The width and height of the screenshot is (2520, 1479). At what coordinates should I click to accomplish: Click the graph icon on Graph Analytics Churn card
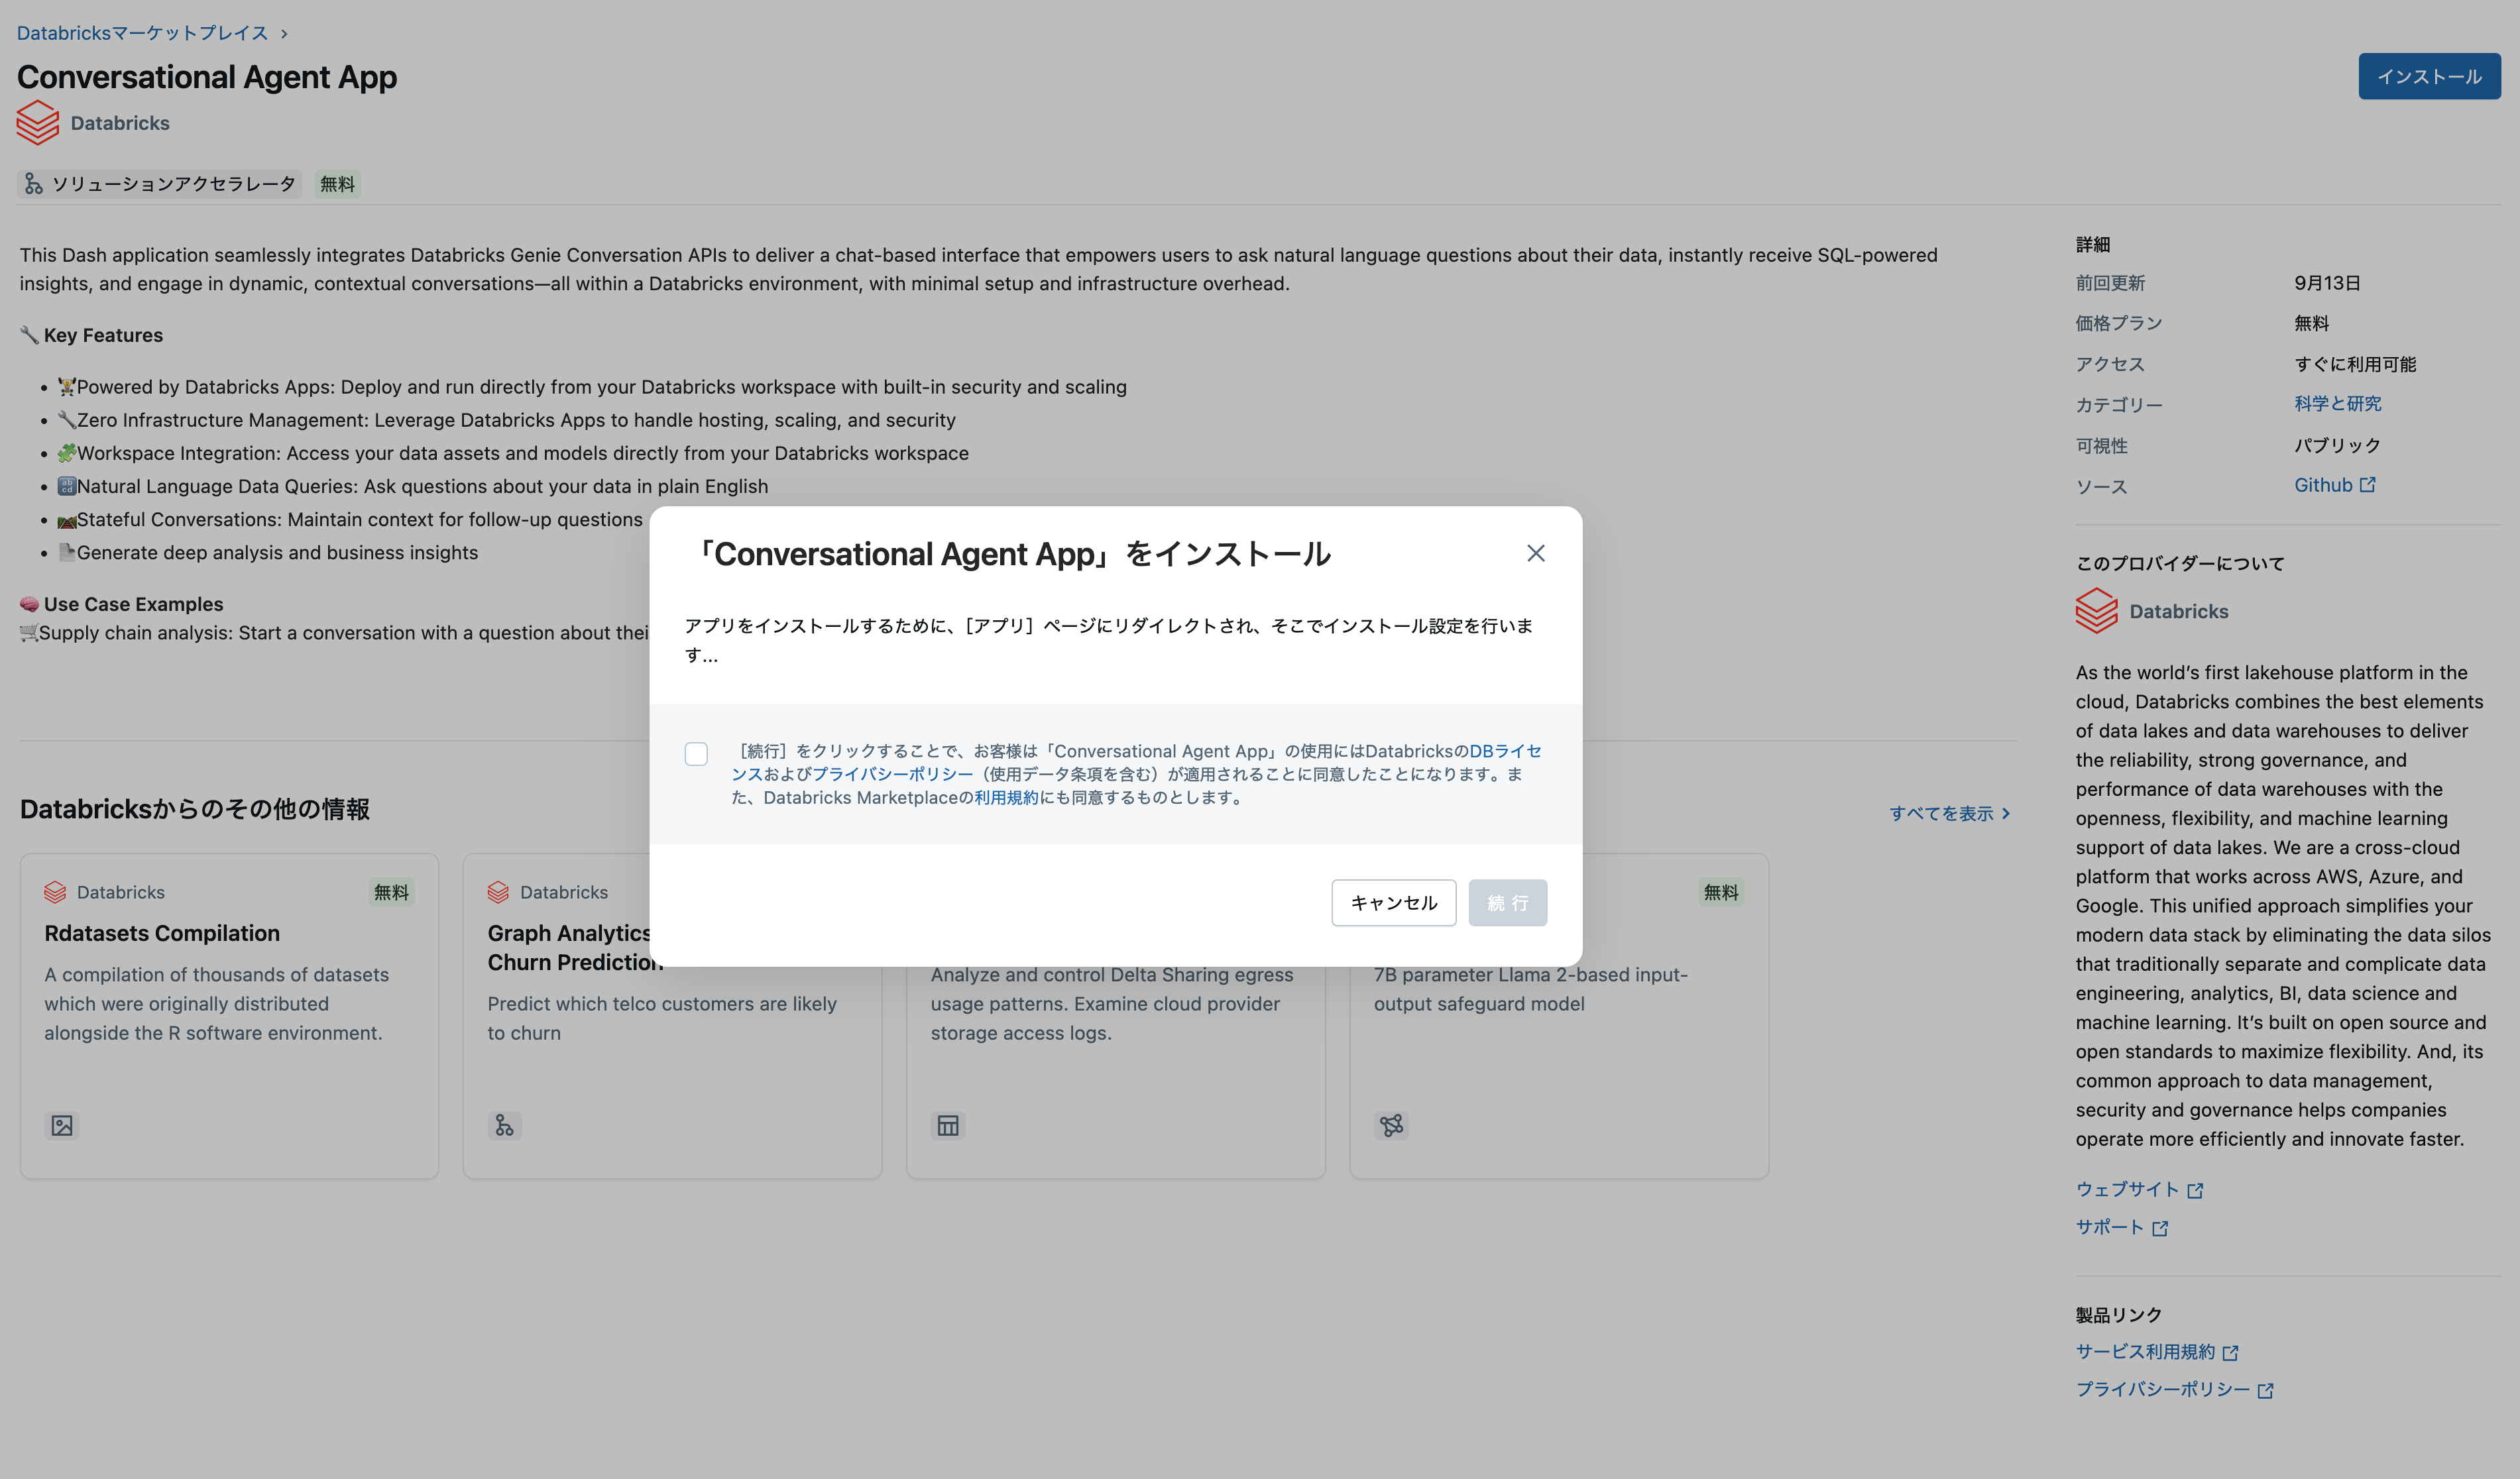[x=504, y=1125]
